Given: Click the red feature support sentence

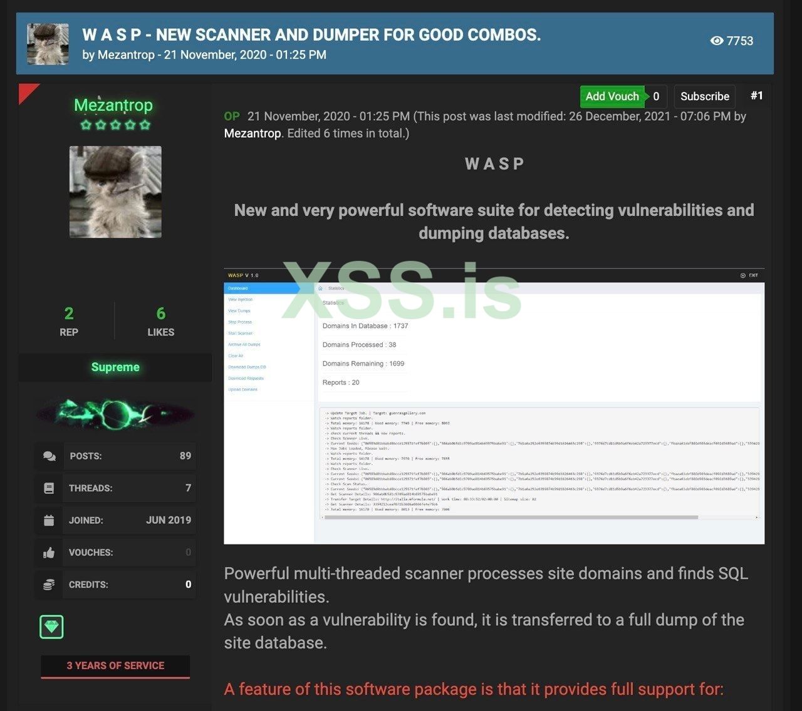Looking at the screenshot, I should pyautogui.click(x=474, y=689).
